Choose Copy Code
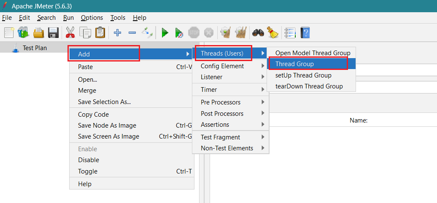 131,115
